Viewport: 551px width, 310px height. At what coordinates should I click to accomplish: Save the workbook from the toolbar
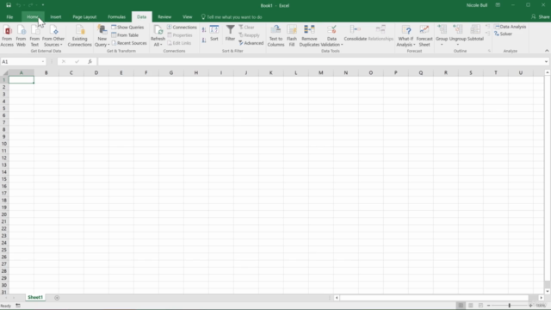pyautogui.click(x=9, y=5)
